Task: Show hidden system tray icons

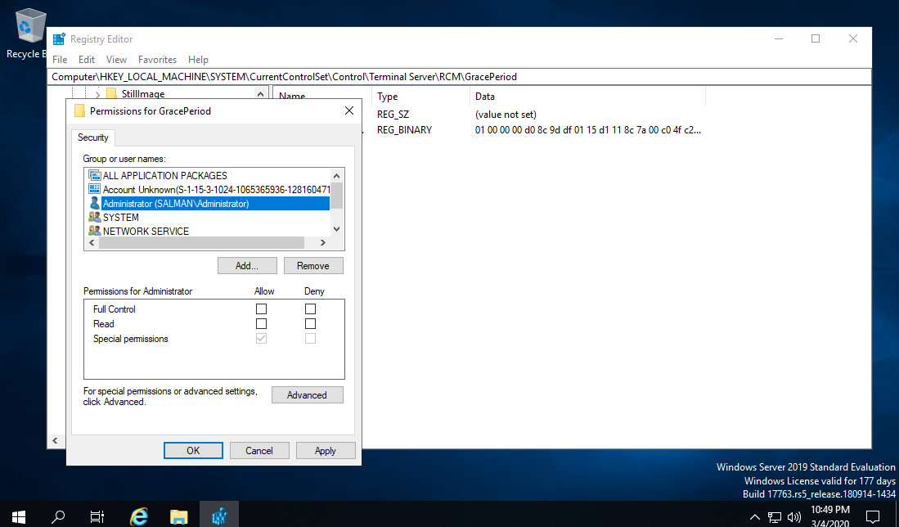Action: (x=754, y=516)
